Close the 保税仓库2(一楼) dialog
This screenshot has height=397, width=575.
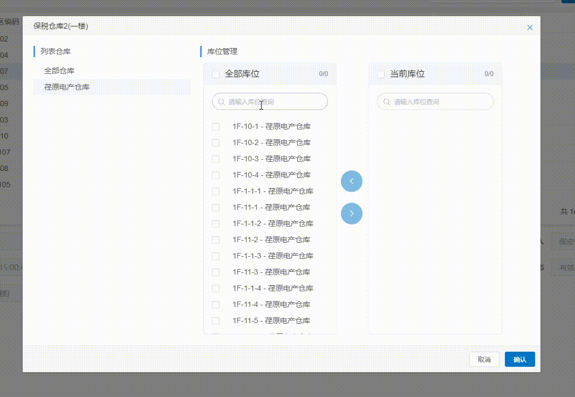coord(530,27)
